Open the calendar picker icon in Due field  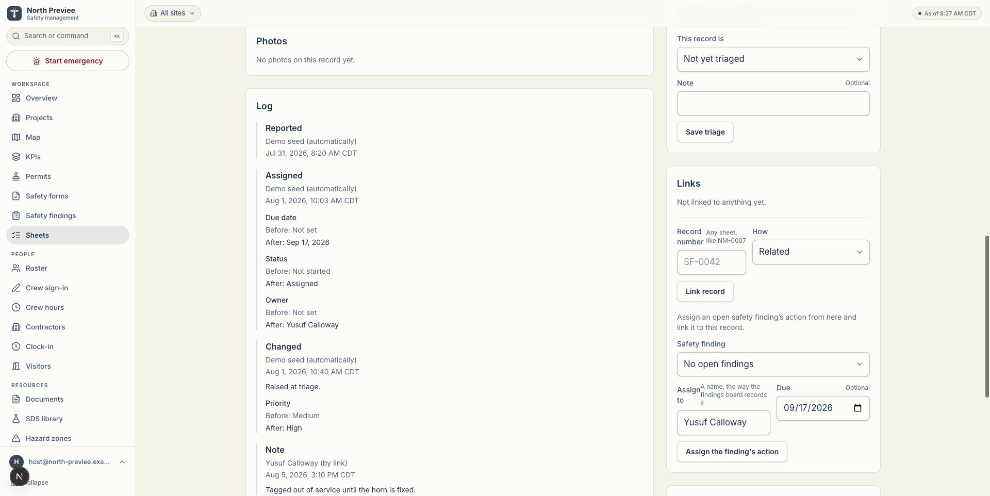pyautogui.click(x=857, y=408)
